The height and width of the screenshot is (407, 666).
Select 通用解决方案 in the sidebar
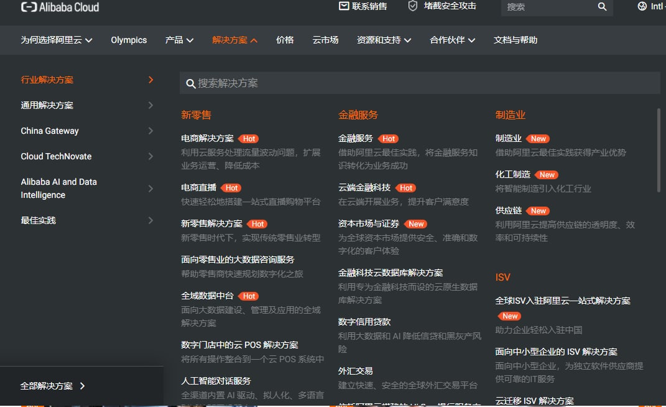[47, 105]
